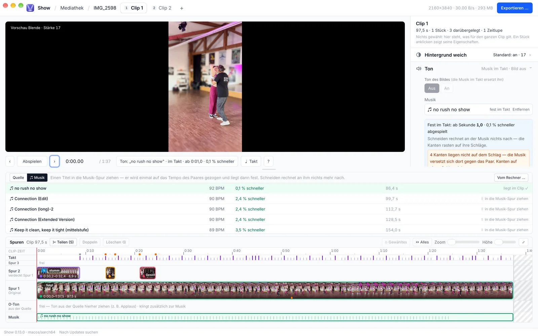
Task: Switch to the Clip 2 tab
Action: tap(162, 8)
